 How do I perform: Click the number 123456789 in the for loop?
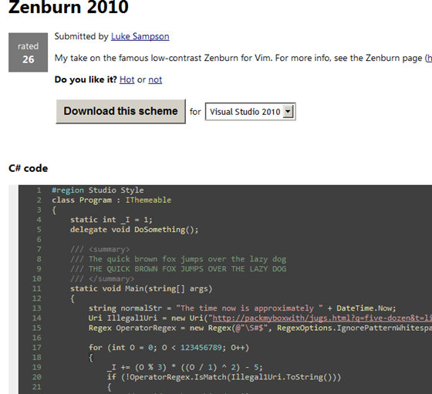[201, 348]
